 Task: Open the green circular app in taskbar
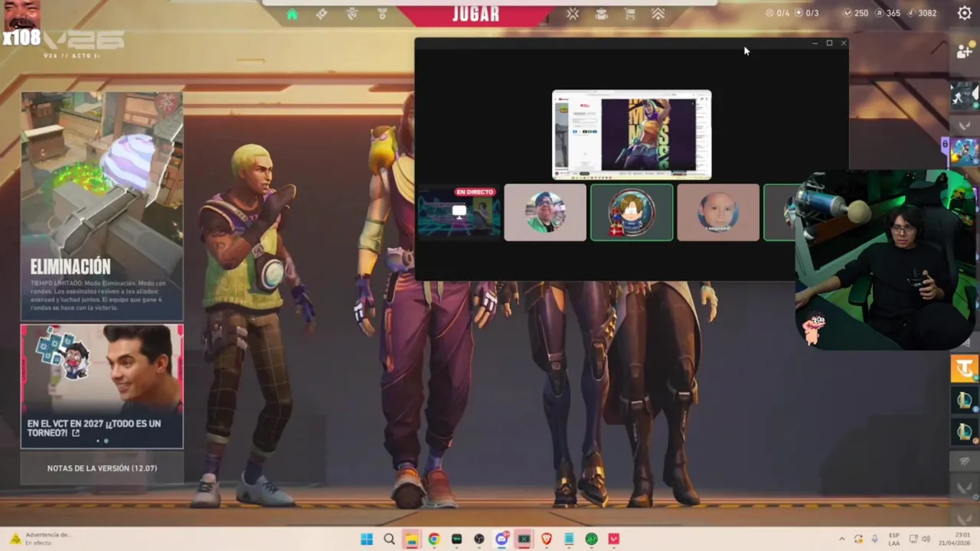(x=591, y=539)
